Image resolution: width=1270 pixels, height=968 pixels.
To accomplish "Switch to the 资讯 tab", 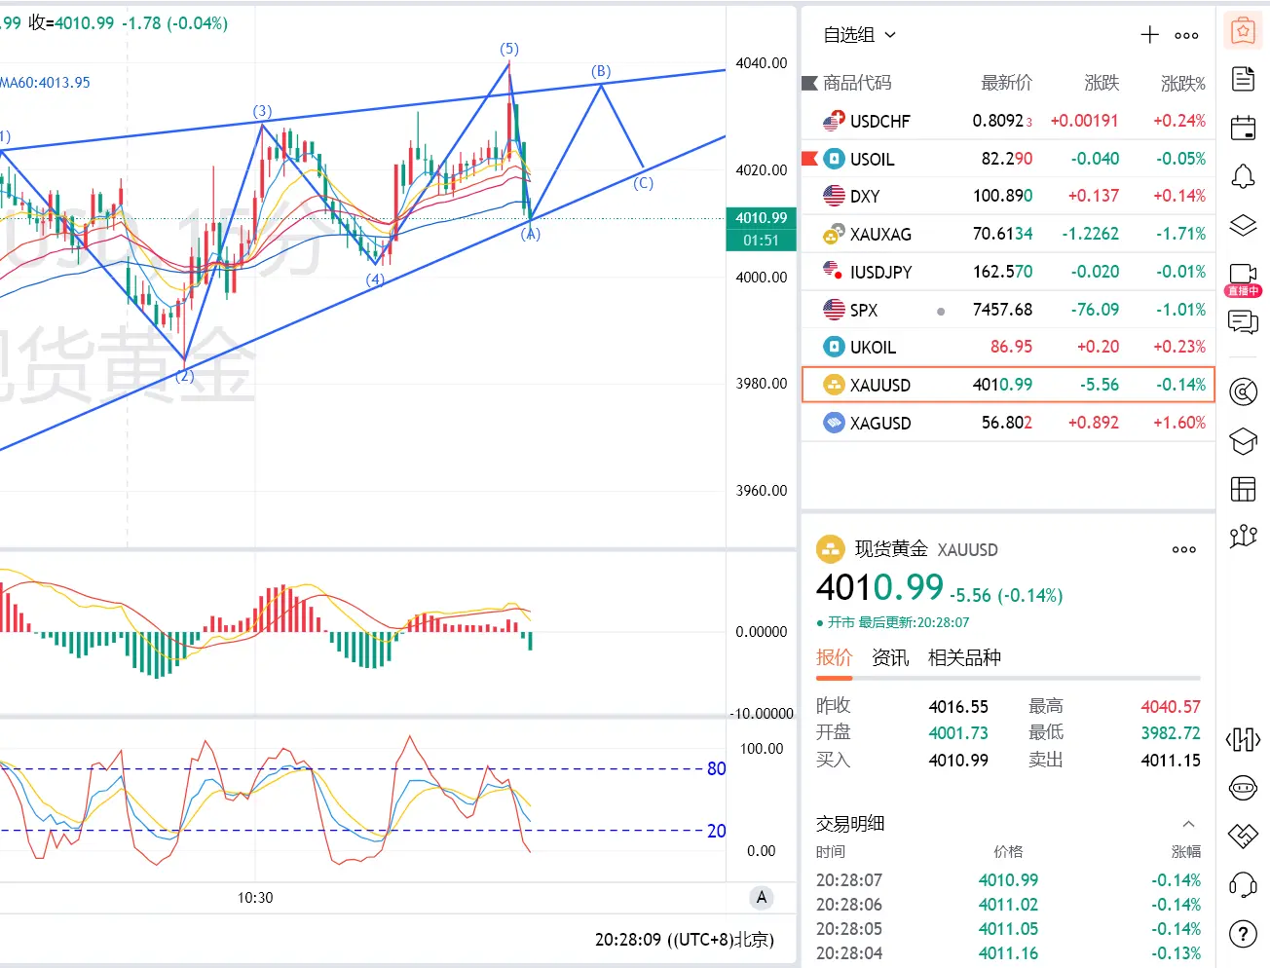I will tap(890, 657).
